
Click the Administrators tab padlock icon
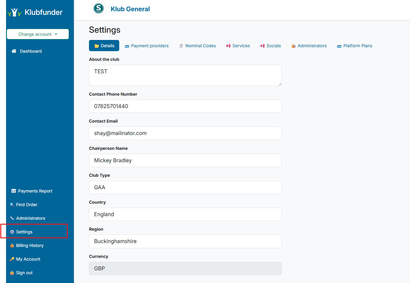(x=293, y=45)
